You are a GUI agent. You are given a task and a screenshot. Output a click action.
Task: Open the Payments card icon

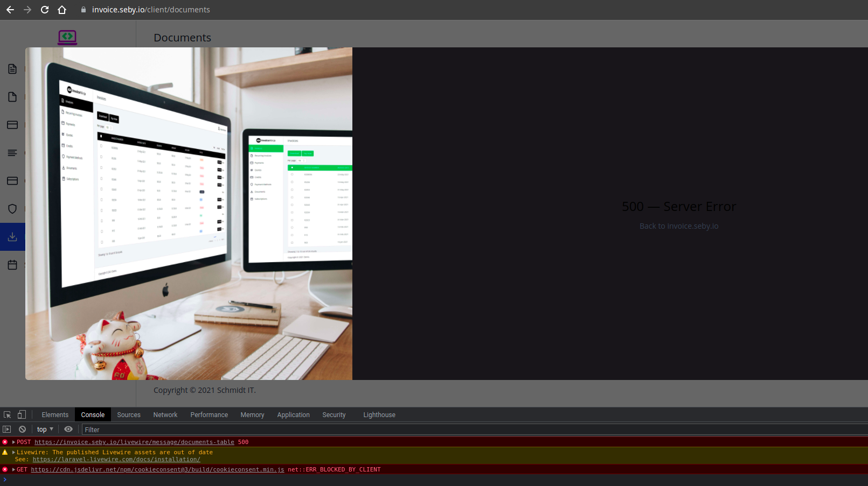pyautogui.click(x=12, y=124)
